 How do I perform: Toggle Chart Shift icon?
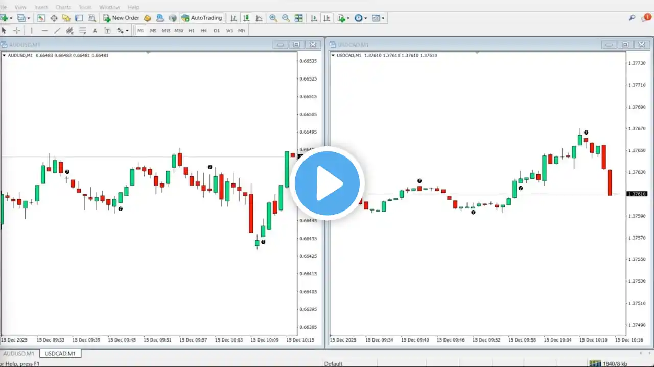coord(326,18)
